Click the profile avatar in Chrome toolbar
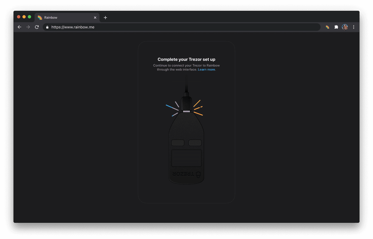This screenshot has height=239, width=373. [x=345, y=27]
